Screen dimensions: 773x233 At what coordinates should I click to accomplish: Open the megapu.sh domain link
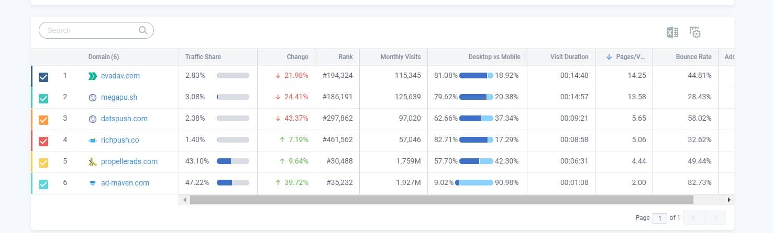pyautogui.click(x=119, y=97)
